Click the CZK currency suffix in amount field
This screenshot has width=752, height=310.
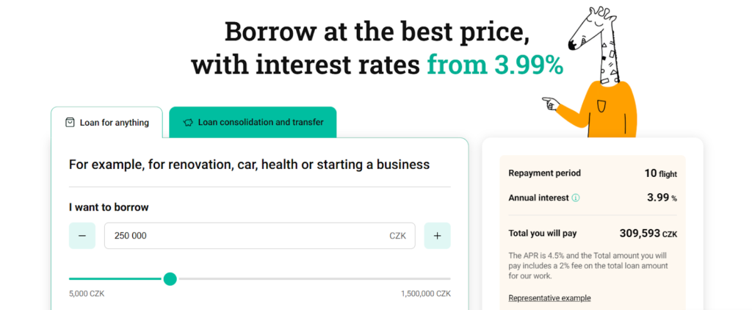(397, 236)
